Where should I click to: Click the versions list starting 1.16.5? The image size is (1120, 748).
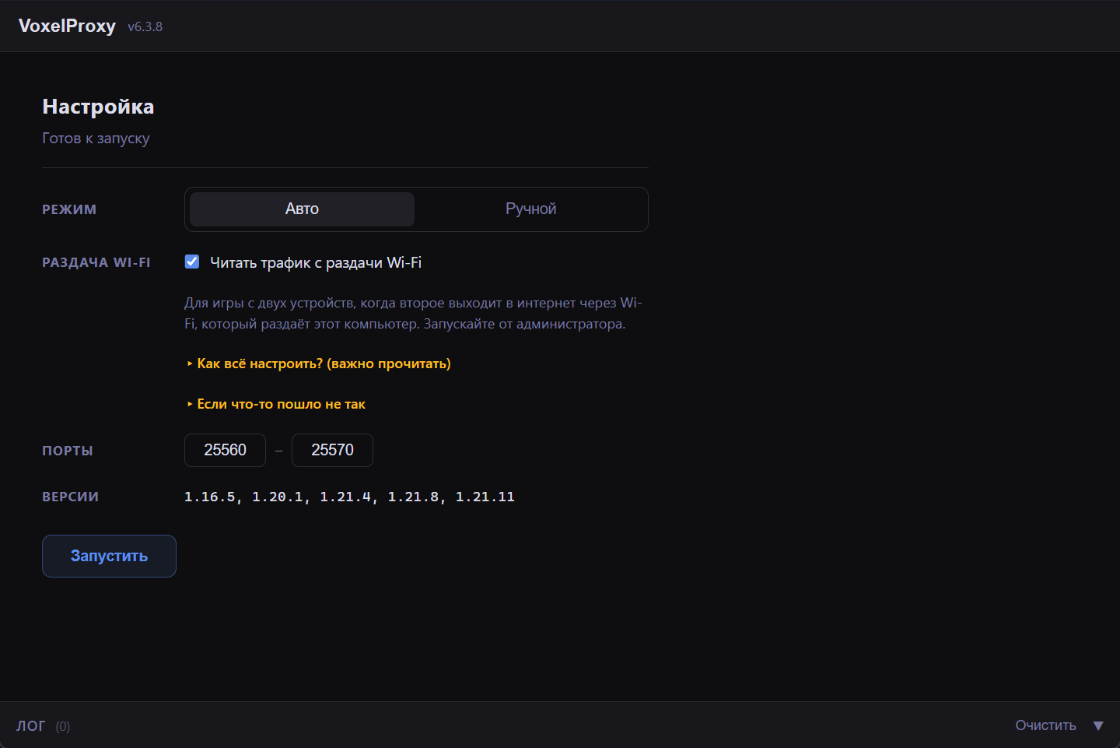[x=349, y=497]
